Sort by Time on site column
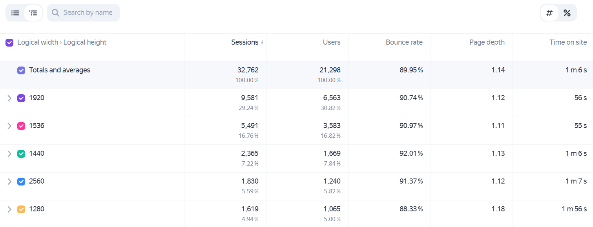The width and height of the screenshot is (593, 227). click(x=568, y=42)
